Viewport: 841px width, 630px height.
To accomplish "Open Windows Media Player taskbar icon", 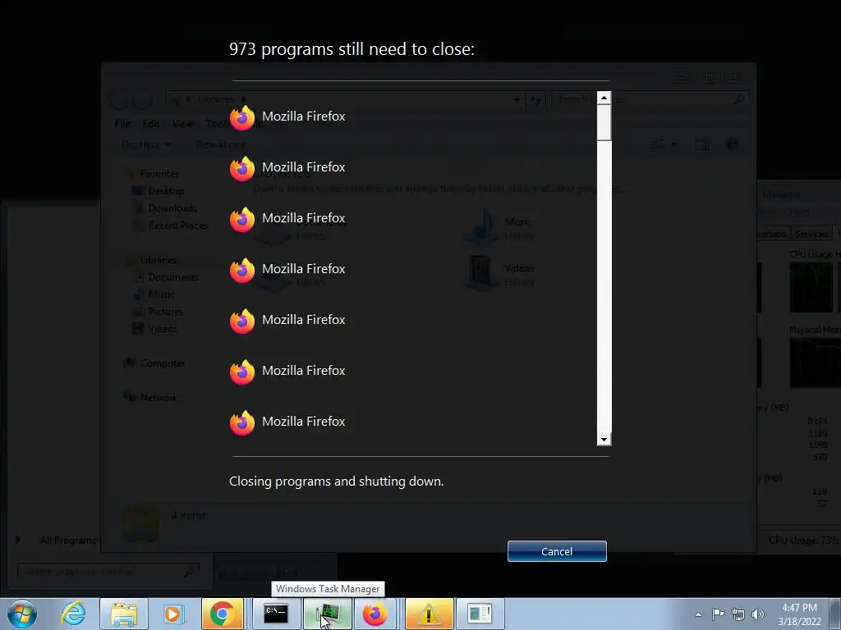I will pos(173,614).
